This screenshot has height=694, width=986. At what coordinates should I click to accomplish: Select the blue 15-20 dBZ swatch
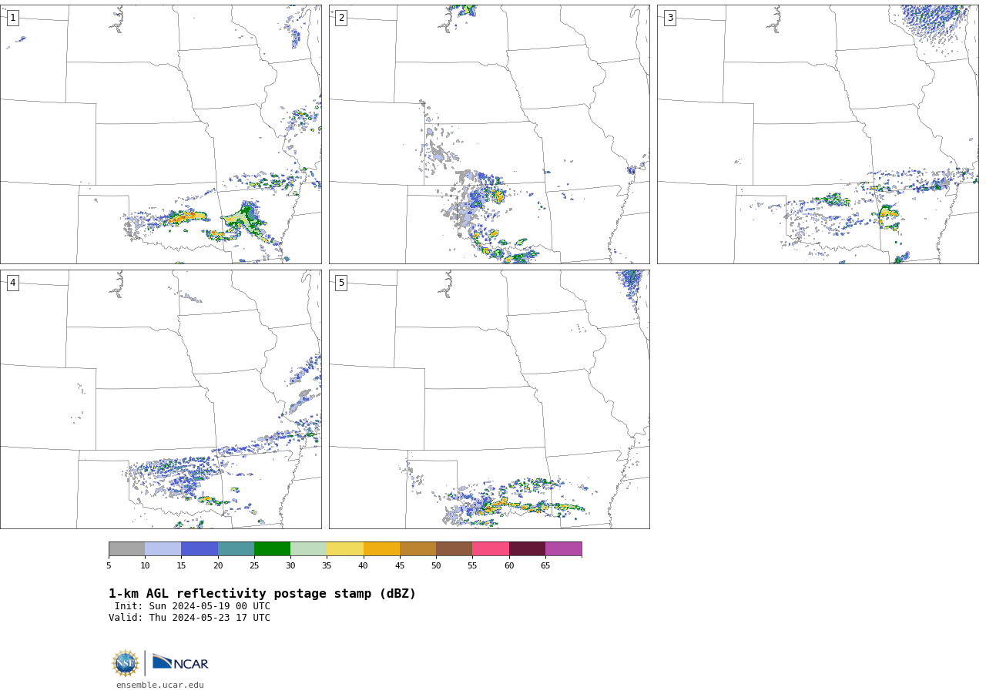[200, 549]
